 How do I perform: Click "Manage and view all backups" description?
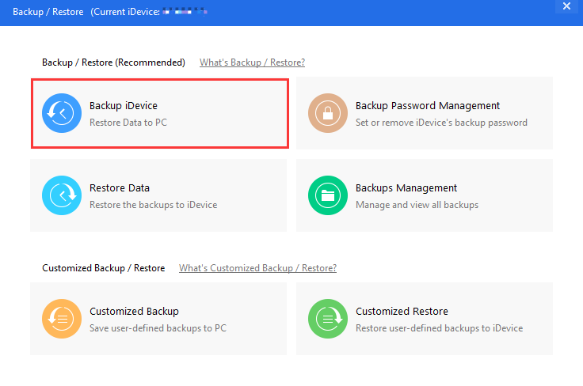[417, 205]
